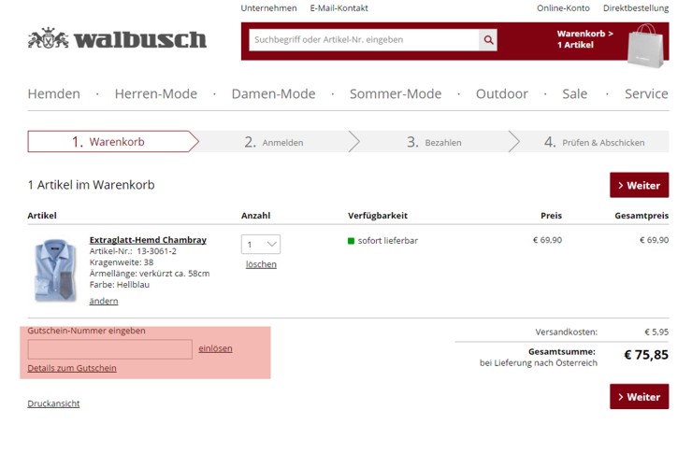Image resolution: width=692 pixels, height=452 pixels.
Task: Focus the search term input field
Action: pos(364,39)
